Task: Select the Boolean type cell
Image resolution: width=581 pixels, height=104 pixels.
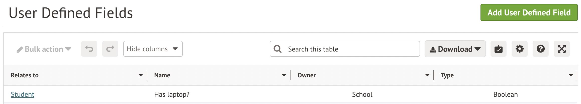Action: (x=505, y=95)
